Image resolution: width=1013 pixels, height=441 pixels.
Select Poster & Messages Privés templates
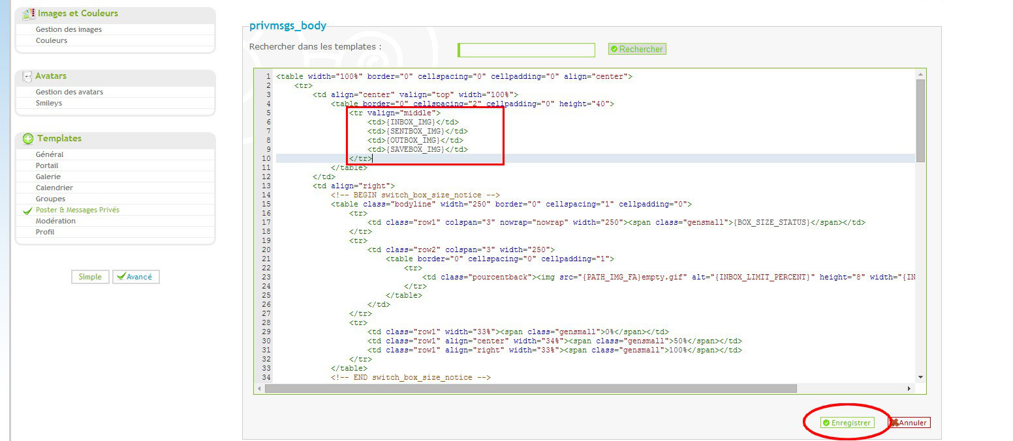78,210
